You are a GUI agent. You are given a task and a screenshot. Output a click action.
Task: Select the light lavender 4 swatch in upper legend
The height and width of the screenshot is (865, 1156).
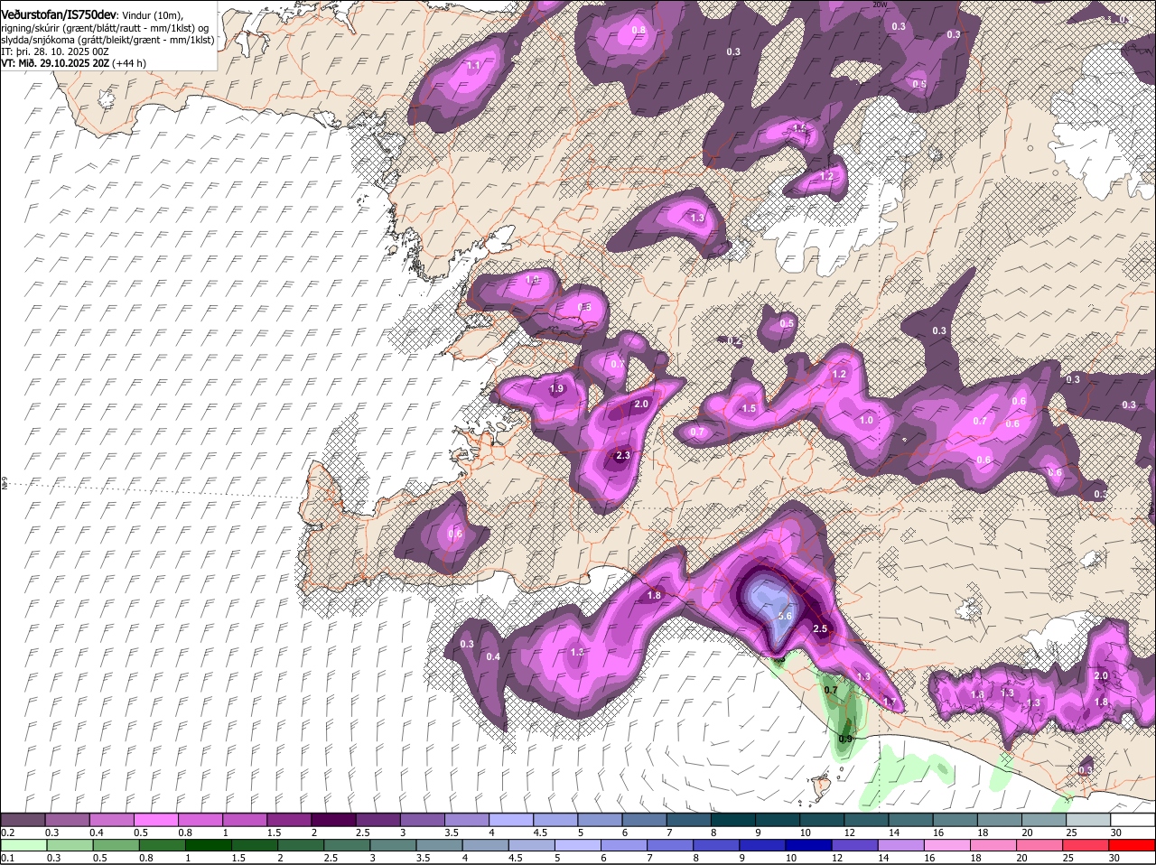coord(512,819)
